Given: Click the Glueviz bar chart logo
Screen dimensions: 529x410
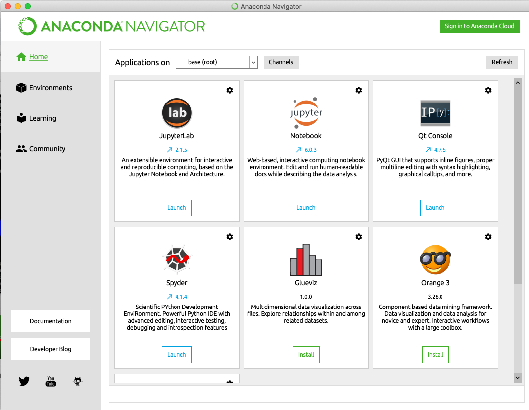Looking at the screenshot, I should click(306, 259).
